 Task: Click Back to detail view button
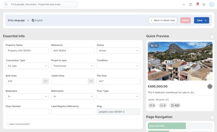pyautogui.click(x=163, y=20)
